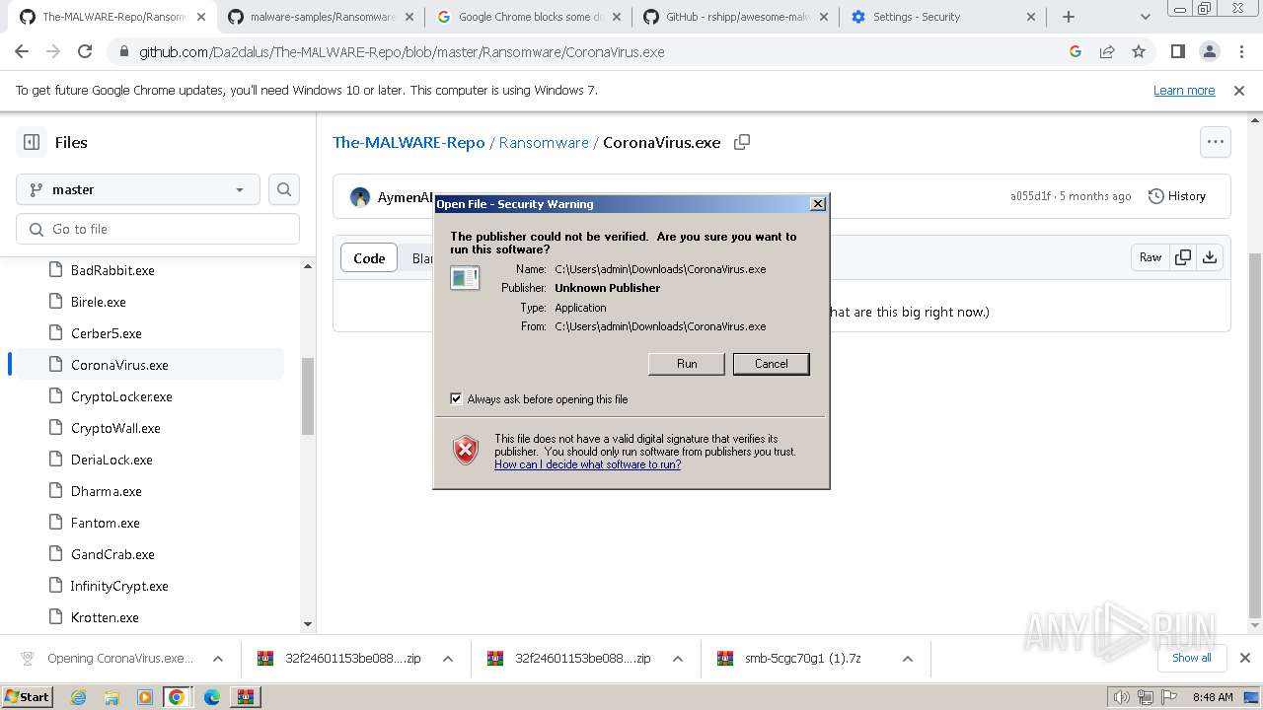The image size is (1263, 710).
Task: Select Dharma.exe in file tree
Action: coord(107,491)
